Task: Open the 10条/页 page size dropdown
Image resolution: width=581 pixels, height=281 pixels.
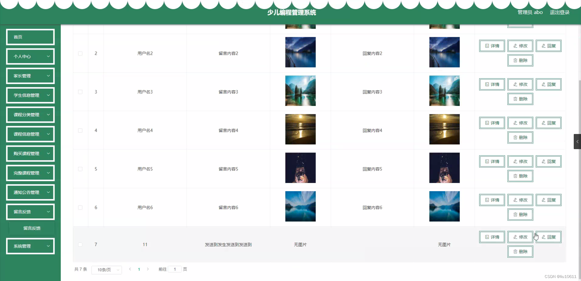Action: 107,270
